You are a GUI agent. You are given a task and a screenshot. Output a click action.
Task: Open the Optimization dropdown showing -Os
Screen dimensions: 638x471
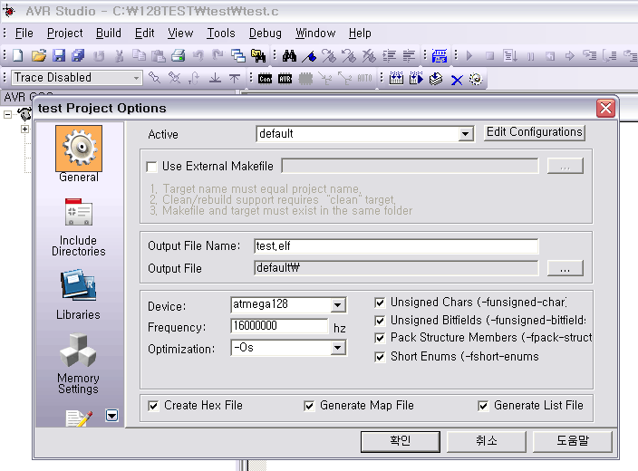tap(338, 348)
